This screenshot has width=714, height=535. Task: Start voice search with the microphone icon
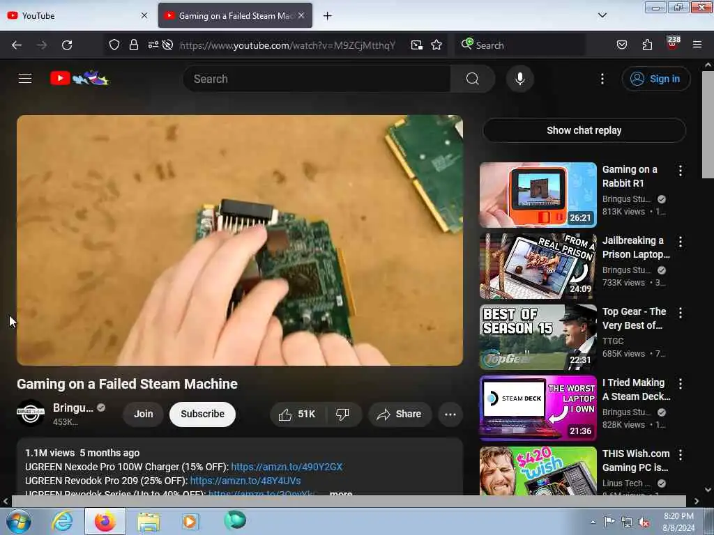pos(519,79)
